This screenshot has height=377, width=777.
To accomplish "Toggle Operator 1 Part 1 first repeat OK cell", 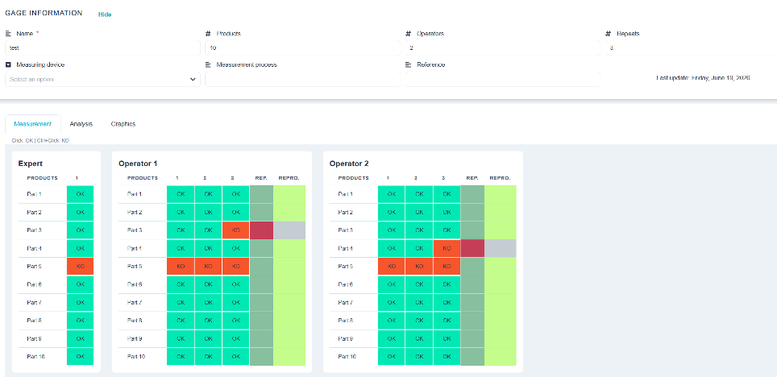I will (181, 194).
